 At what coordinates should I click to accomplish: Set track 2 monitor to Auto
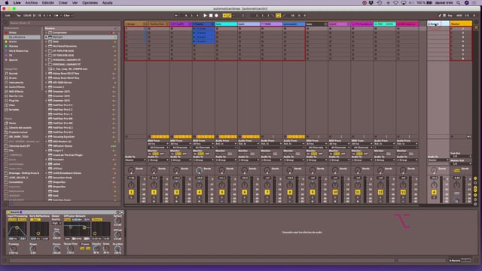(156, 154)
